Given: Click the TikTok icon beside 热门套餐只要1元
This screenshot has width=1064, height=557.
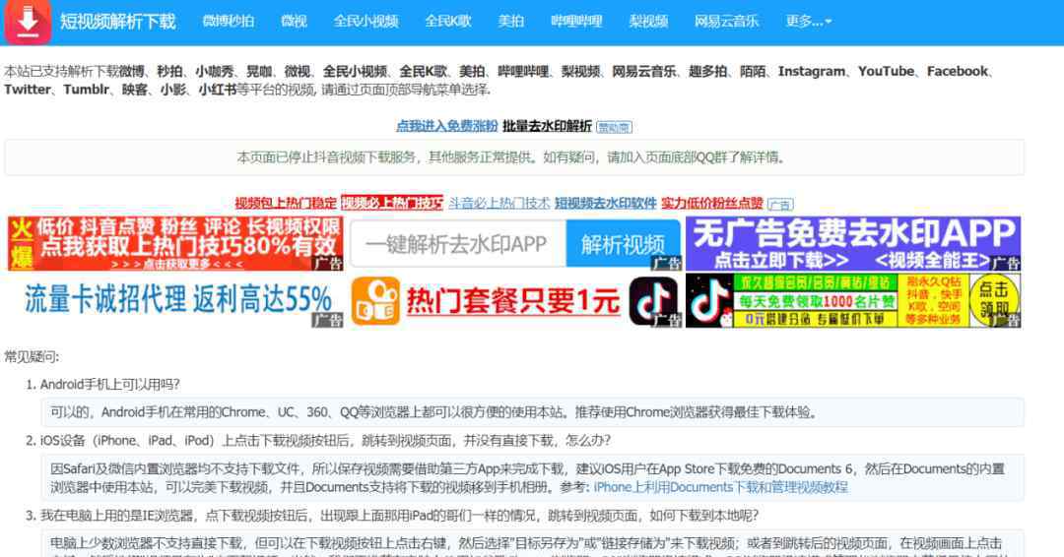Looking at the screenshot, I should pos(653,301).
